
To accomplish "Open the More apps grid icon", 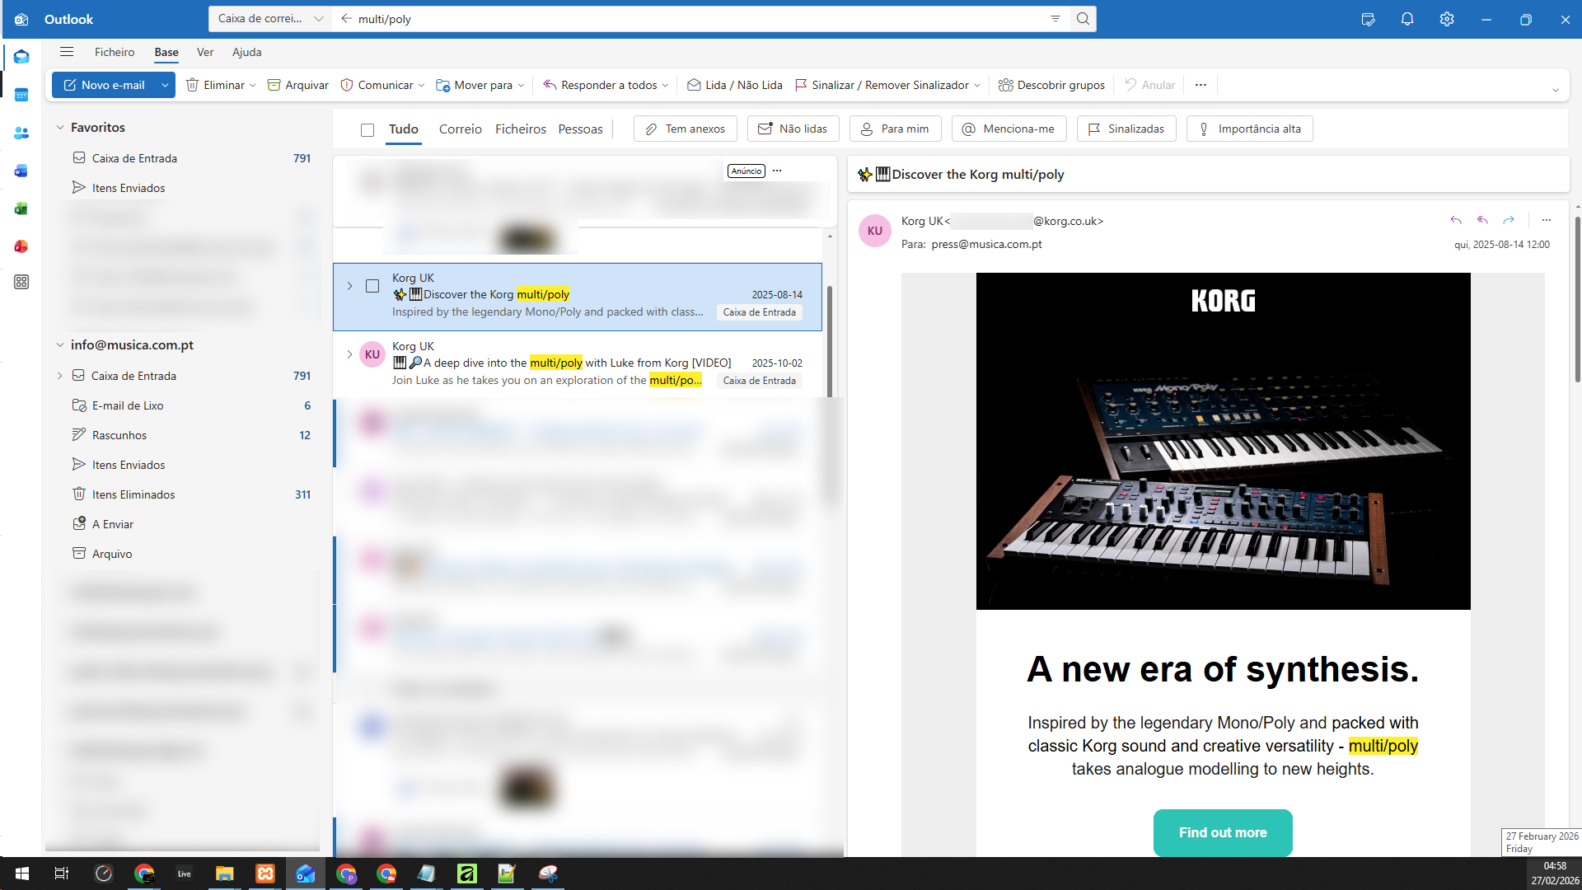I will coord(21,282).
